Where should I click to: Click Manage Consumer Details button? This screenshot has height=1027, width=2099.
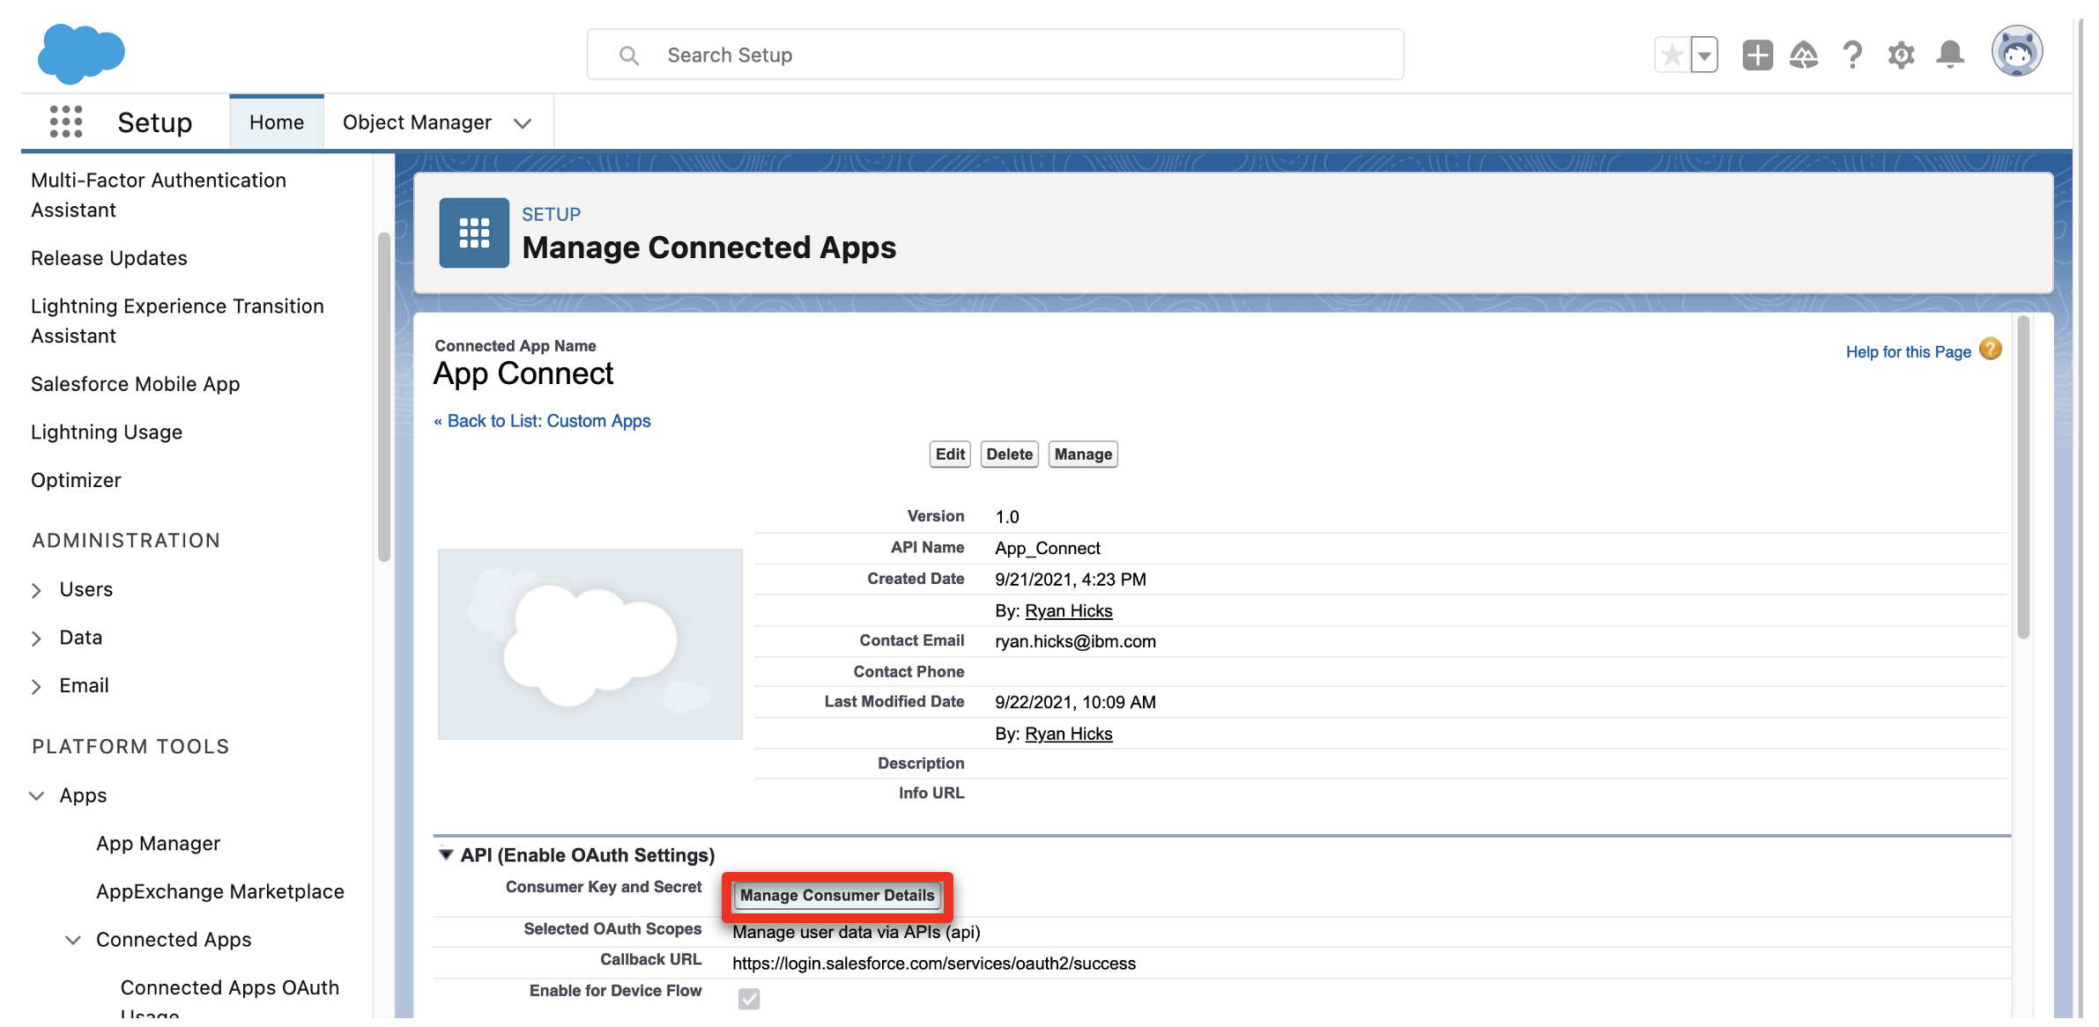[x=837, y=896]
